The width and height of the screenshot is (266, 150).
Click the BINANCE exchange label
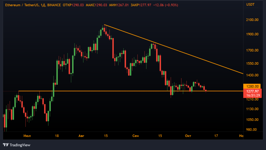[x=54, y=5]
